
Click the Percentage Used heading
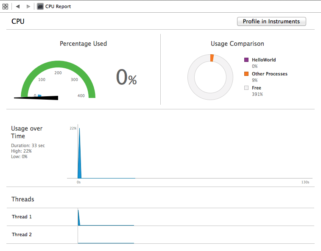pyautogui.click(x=83, y=44)
